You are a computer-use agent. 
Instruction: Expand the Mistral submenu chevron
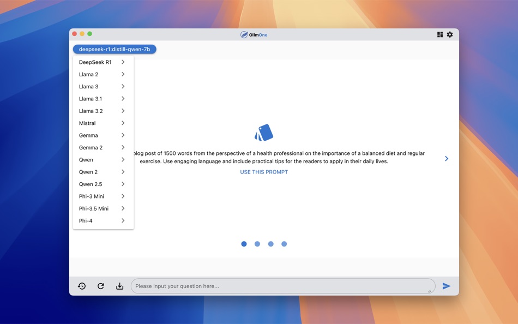click(x=123, y=123)
